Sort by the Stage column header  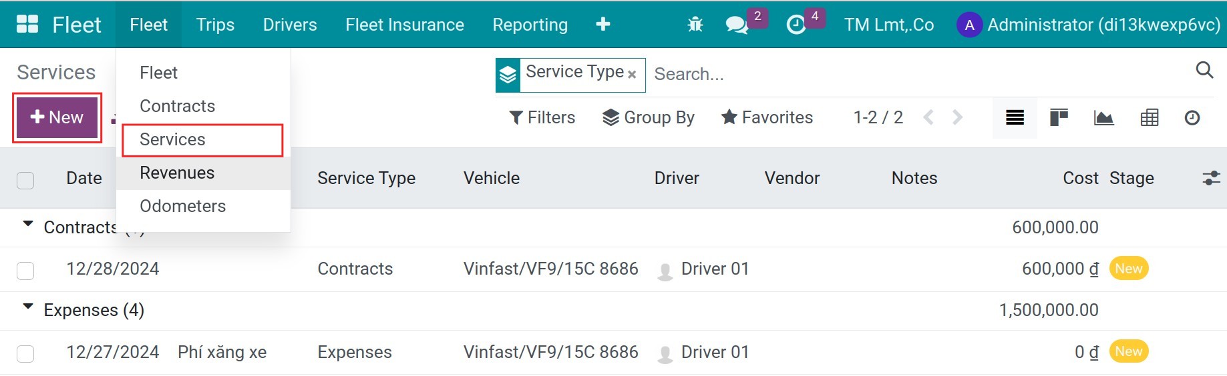pos(1131,178)
